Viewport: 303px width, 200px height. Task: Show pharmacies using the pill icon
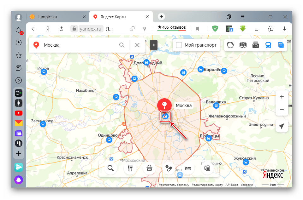(168, 168)
